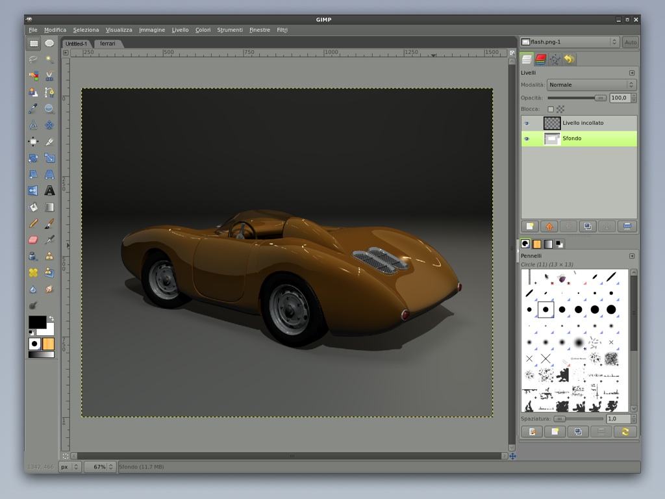Select the Ellipse Select tool
This screenshot has height=499, width=665.
coord(49,44)
